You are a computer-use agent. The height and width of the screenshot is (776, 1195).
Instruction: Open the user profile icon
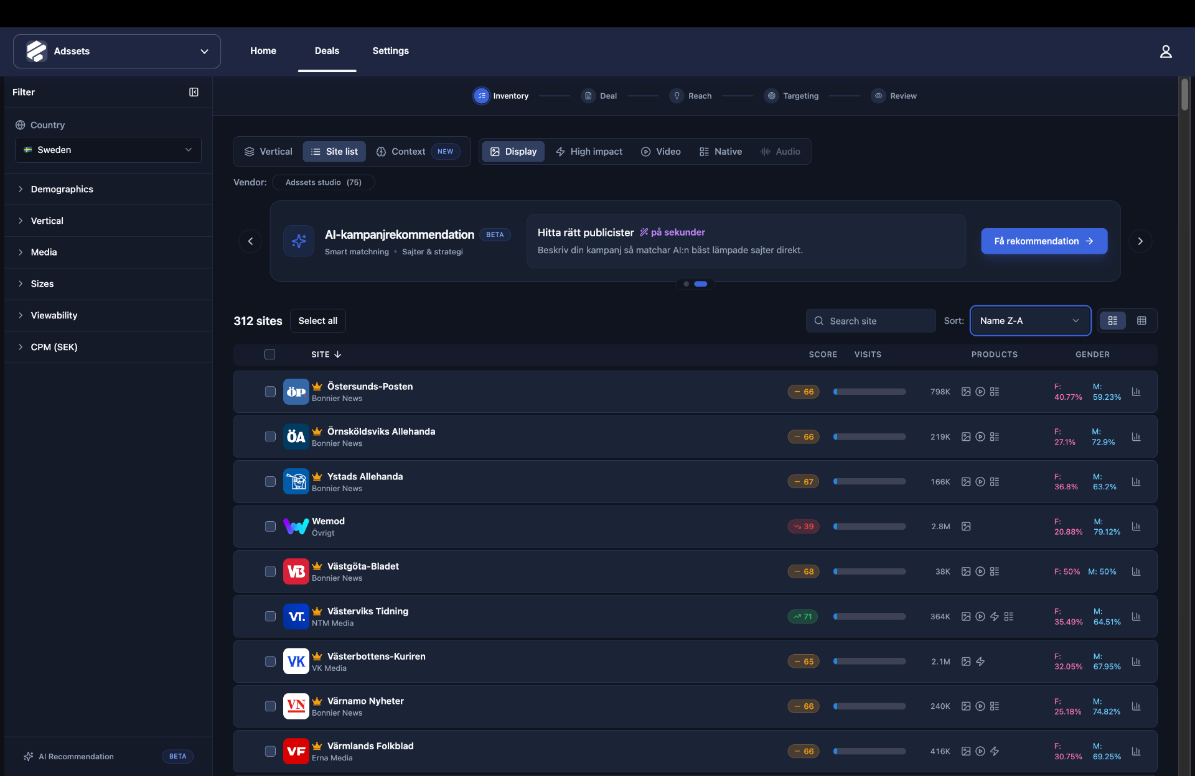1166,52
